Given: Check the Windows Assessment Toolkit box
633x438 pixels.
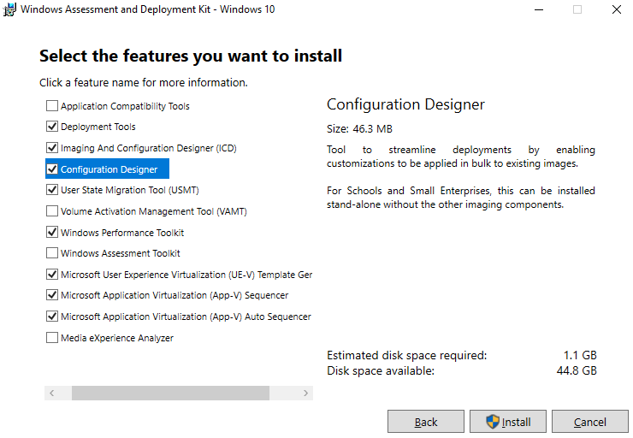Looking at the screenshot, I should click(52, 253).
